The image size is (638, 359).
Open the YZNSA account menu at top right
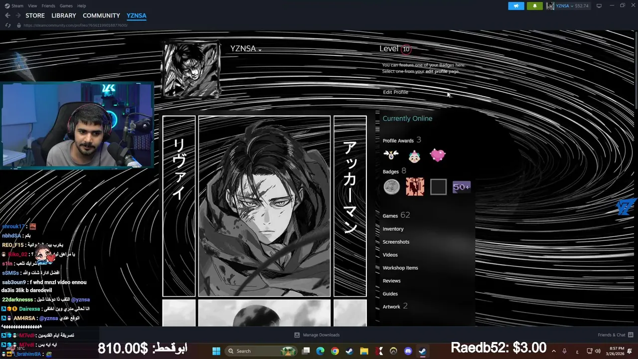(x=567, y=6)
